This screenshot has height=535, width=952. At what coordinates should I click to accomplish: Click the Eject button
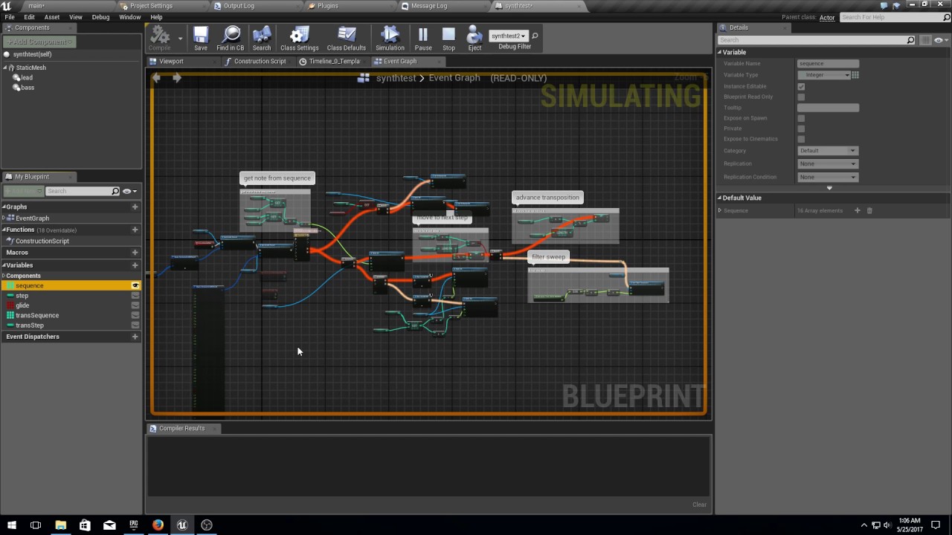(x=475, y=39)
